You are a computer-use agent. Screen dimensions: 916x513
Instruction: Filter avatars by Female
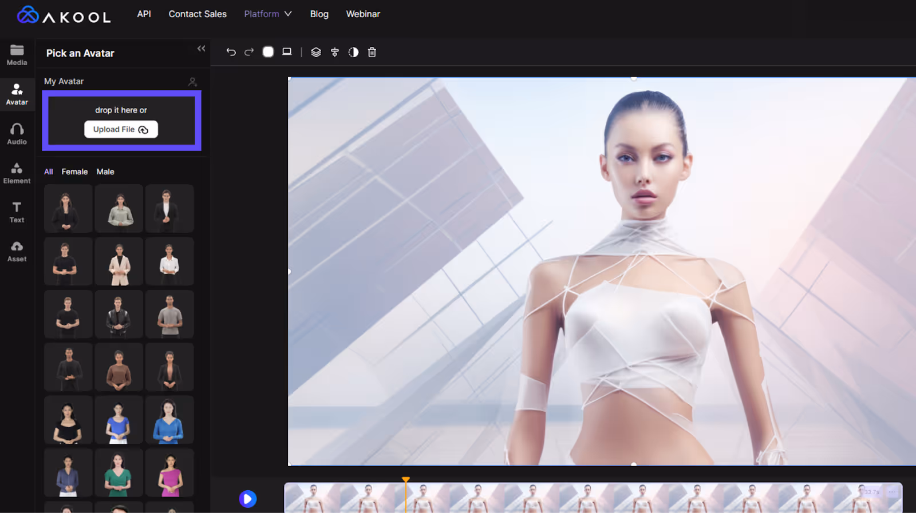coord(74,172)
